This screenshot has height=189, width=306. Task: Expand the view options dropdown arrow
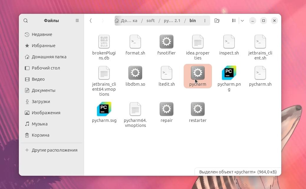[242, 21]
